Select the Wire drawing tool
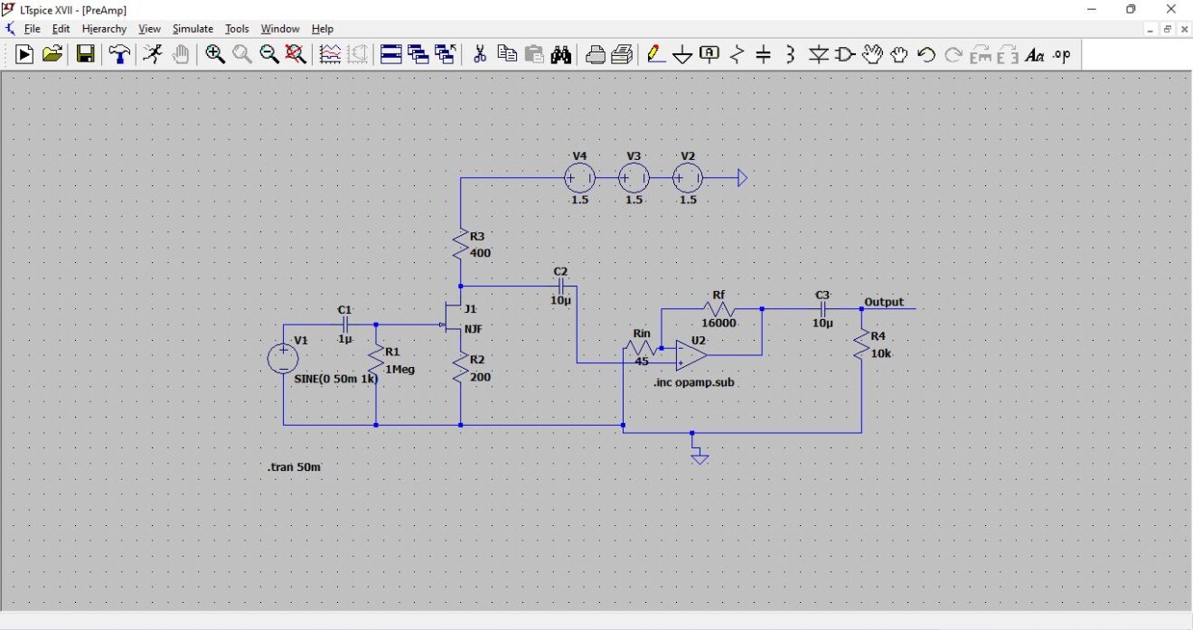1193x630 pixels. tap(654, 54)
